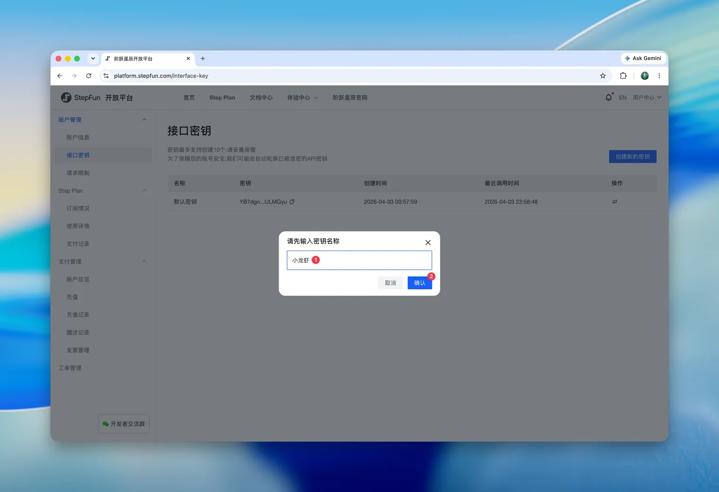The image size is (719, 492).
Task: Close the key name dialog with X
Action: (x=428, y=242)
